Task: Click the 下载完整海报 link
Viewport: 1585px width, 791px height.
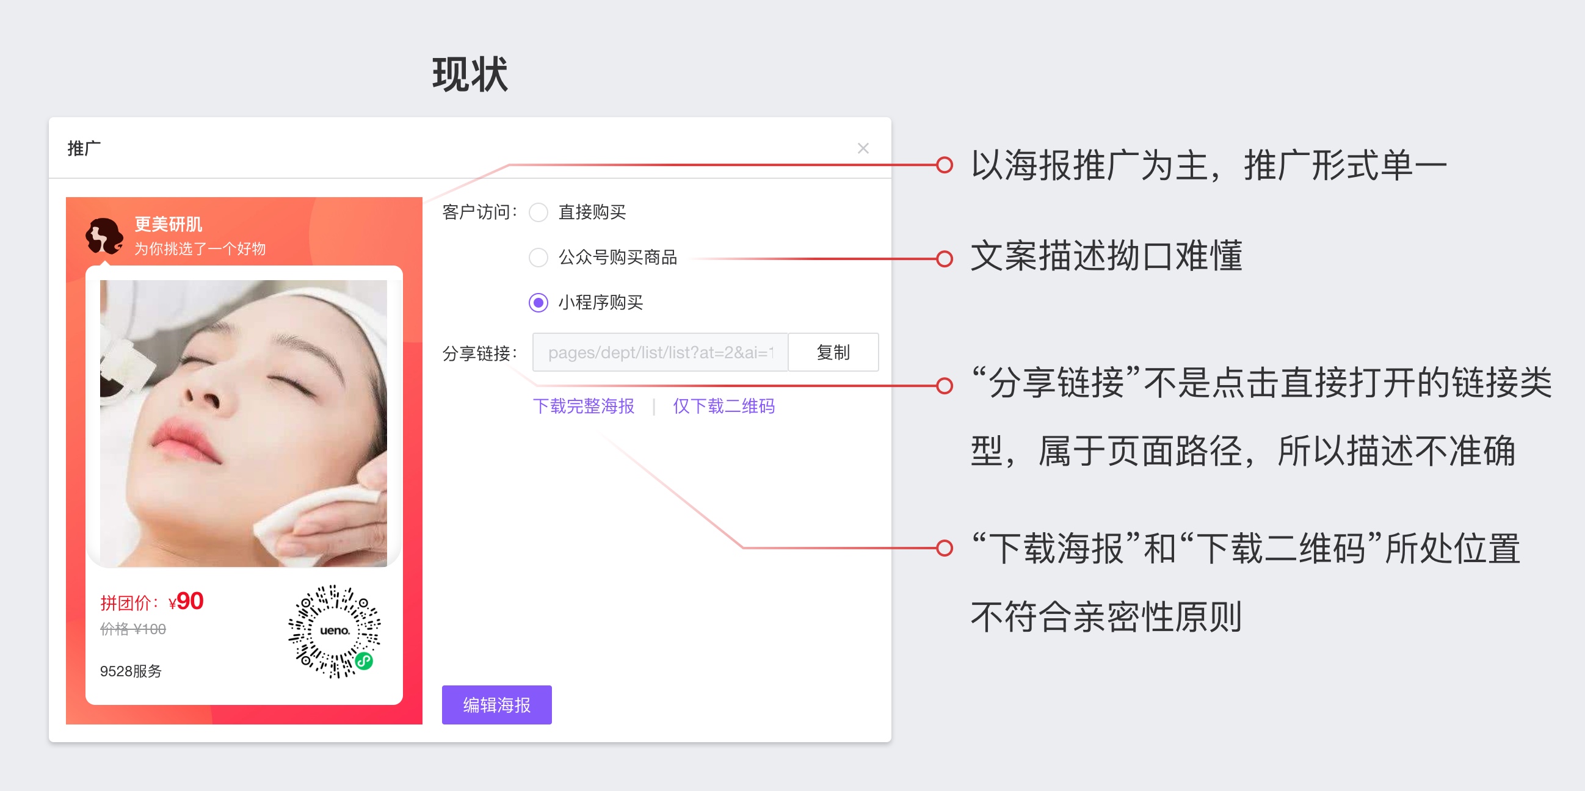Action: [x=582, y=406]
